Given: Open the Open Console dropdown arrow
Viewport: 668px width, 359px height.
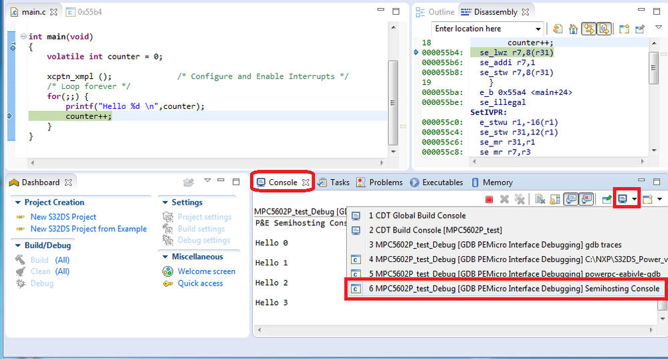Looking at the screenshot, I should [x=659, y=199].
